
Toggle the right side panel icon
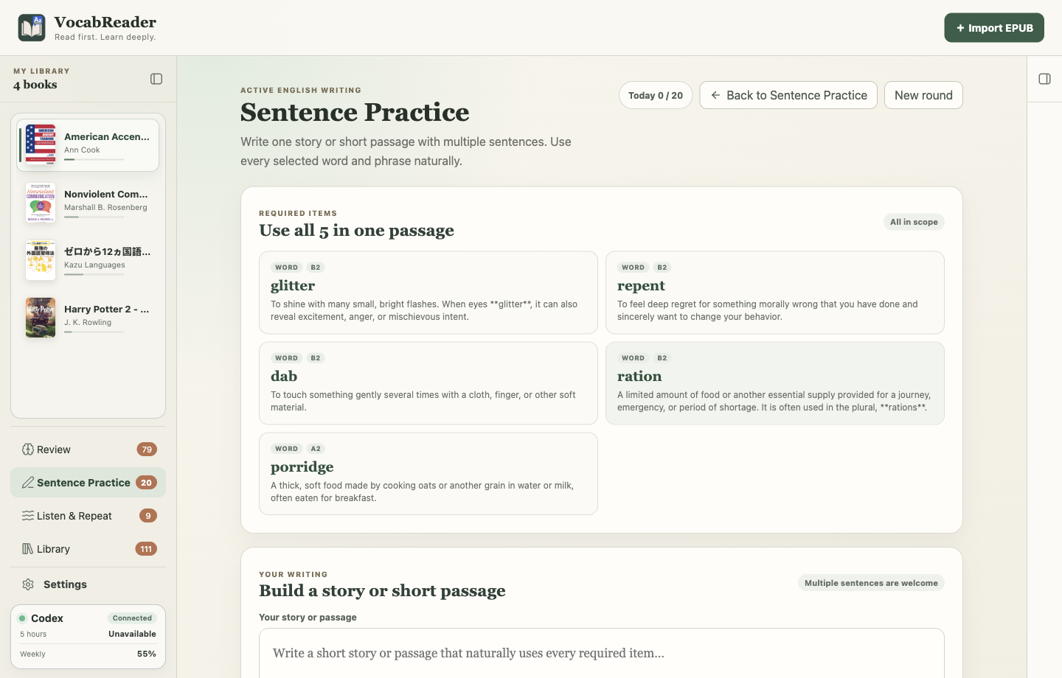point(1045,79)
